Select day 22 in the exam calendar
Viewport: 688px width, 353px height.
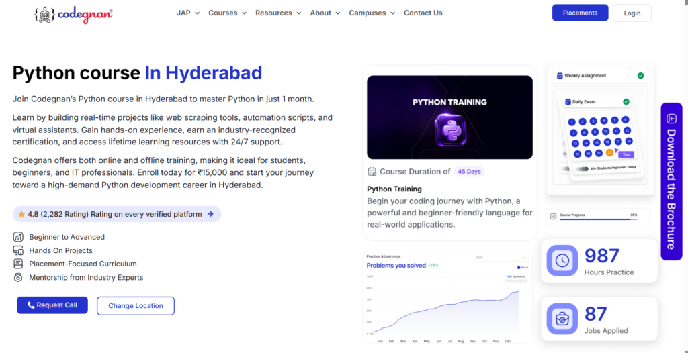609,152
